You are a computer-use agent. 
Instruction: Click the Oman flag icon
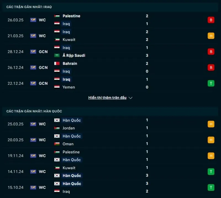pos(57,144)
